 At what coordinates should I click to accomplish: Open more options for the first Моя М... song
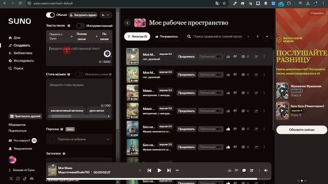264,57
